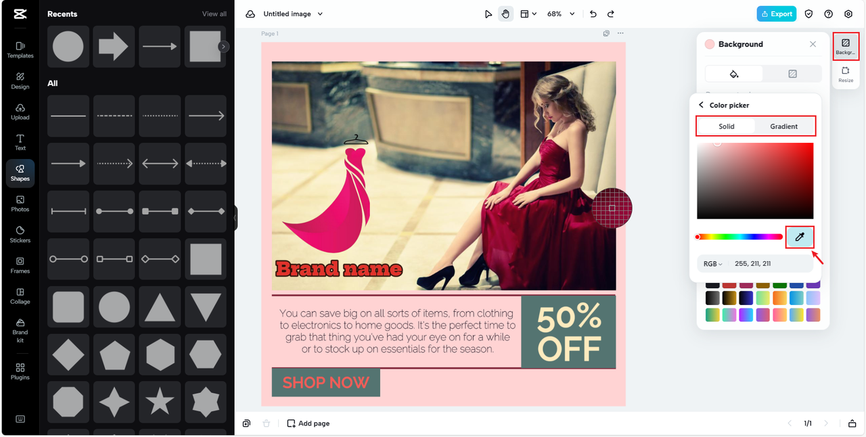The image size is (866, 437).
Task: Switch to Gradient color mode
Action: [784, 127]
